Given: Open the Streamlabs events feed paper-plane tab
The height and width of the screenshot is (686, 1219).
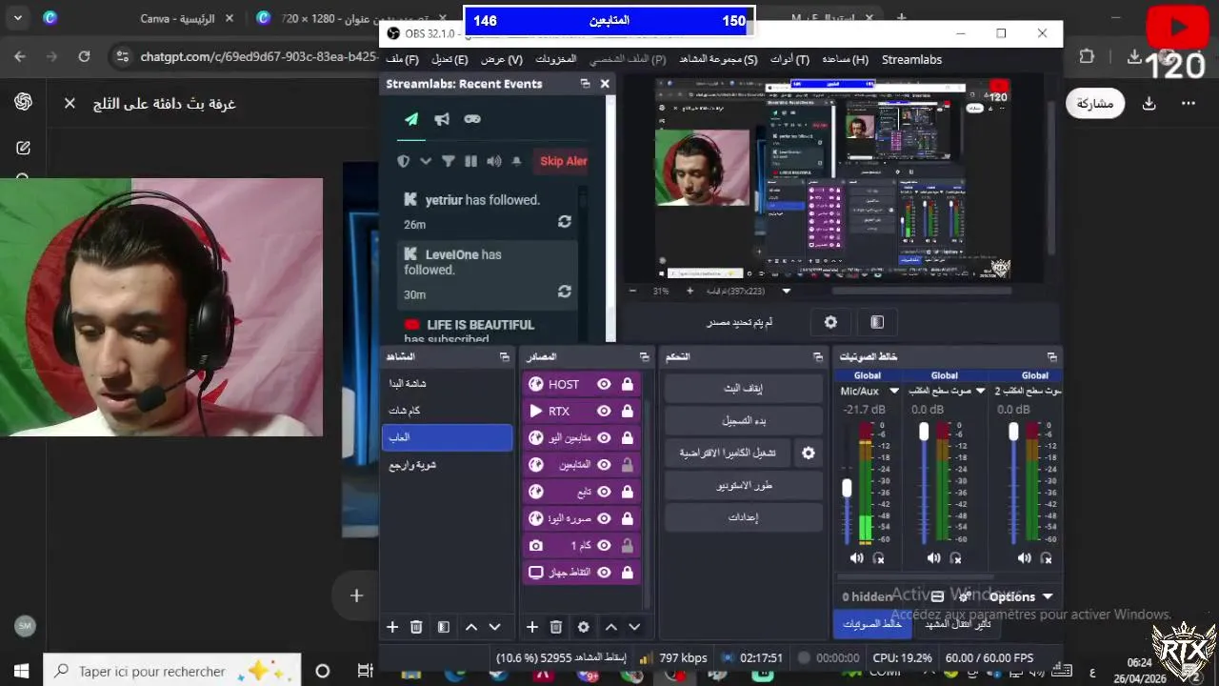Looking at the screenshot, I should [411, 119].
